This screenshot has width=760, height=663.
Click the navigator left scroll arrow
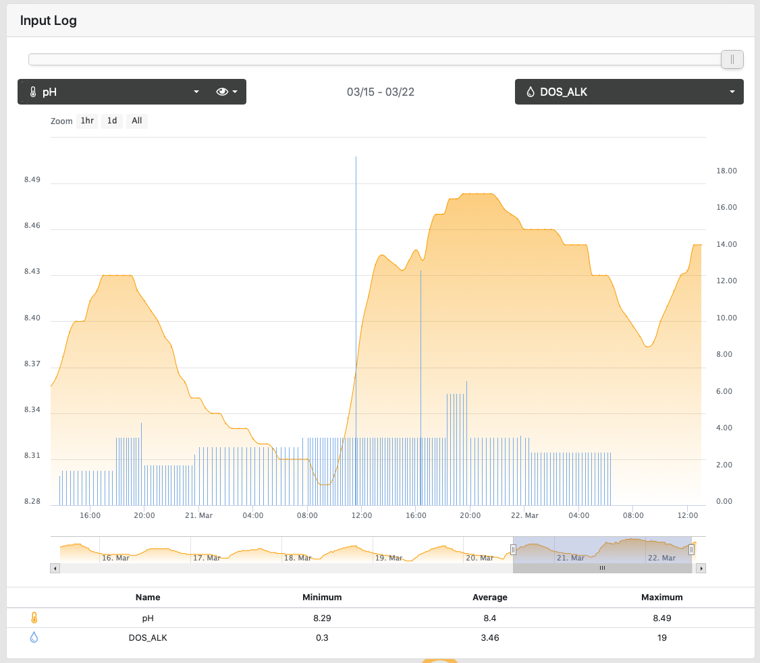tap(55, 568)
